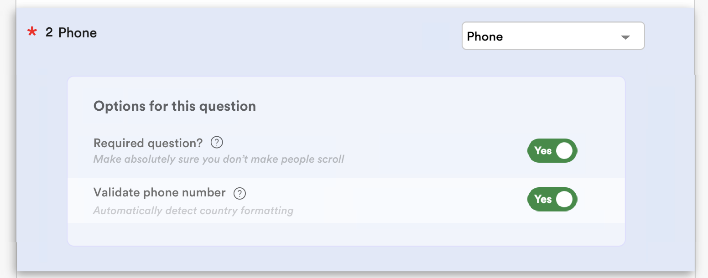Click the white knob on Validate toggle

tap(564, 199)
